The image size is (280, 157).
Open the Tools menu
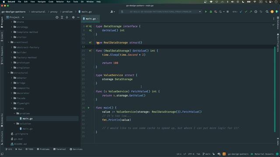pyautogui.click(x=76, y=2)
